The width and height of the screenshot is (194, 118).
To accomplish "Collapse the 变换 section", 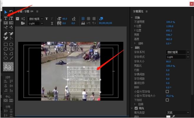I will pos(132,18).
